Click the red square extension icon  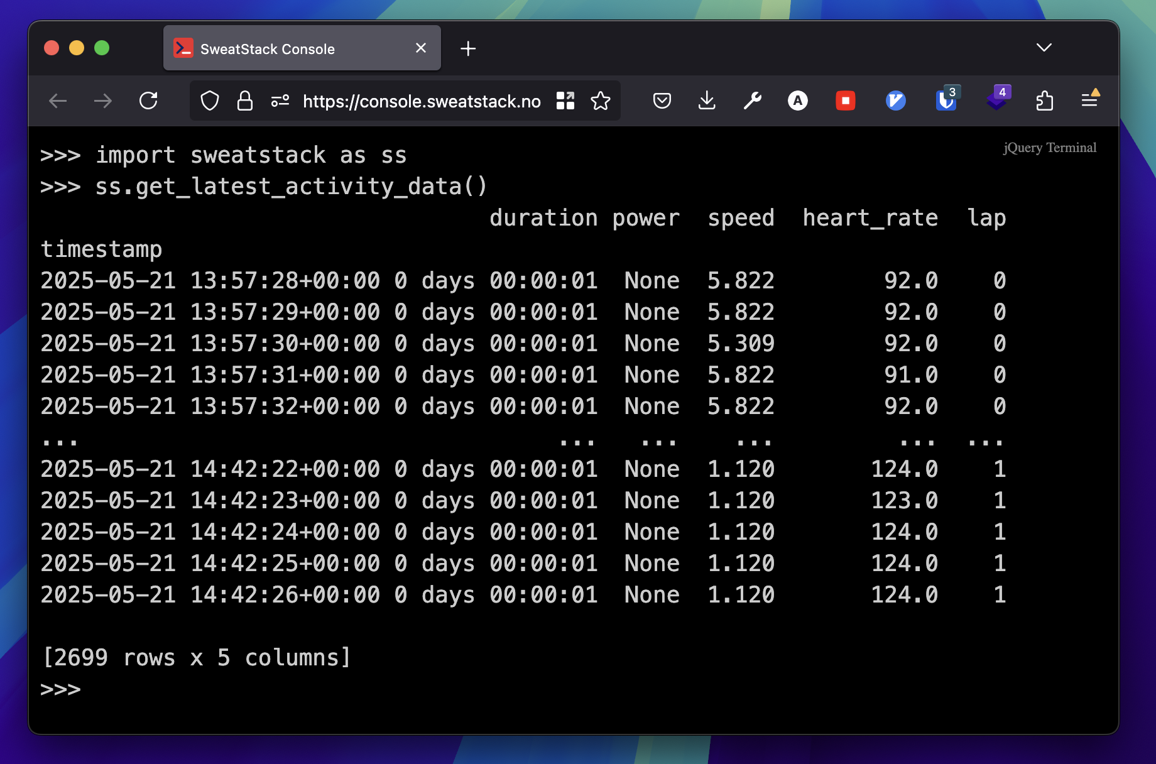pos(846,101)
